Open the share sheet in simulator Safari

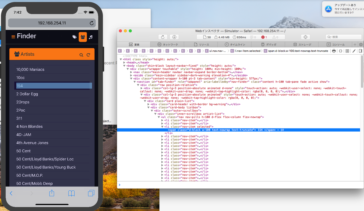[52, 193]
